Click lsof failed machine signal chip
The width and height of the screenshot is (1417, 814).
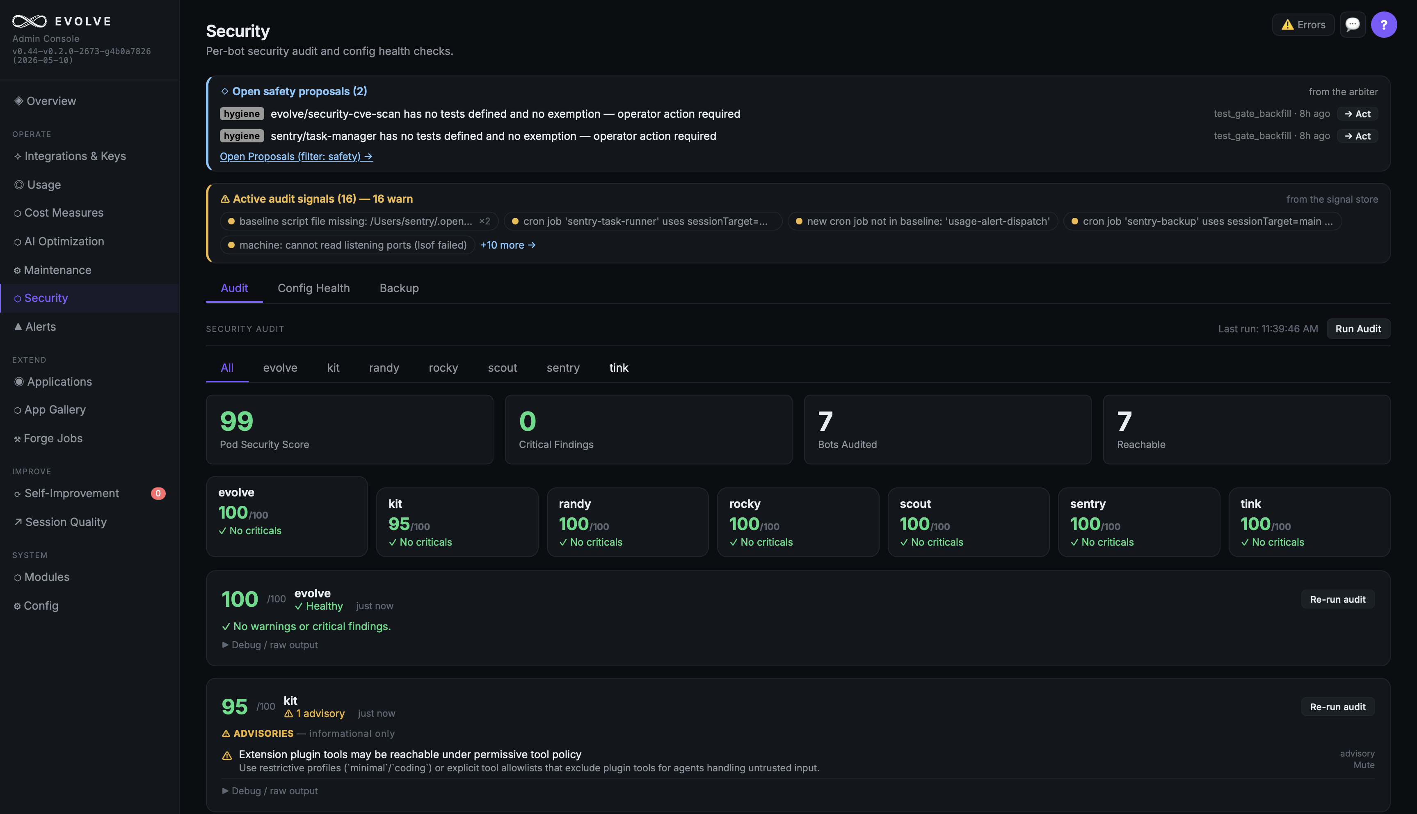click(347, 245)
